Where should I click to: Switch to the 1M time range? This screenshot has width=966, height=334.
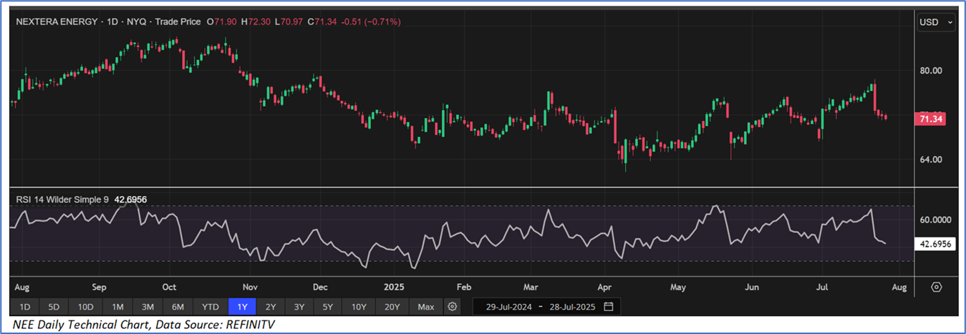(117, 307)
